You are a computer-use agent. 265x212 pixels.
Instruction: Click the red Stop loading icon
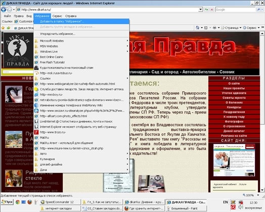point(212,10)
